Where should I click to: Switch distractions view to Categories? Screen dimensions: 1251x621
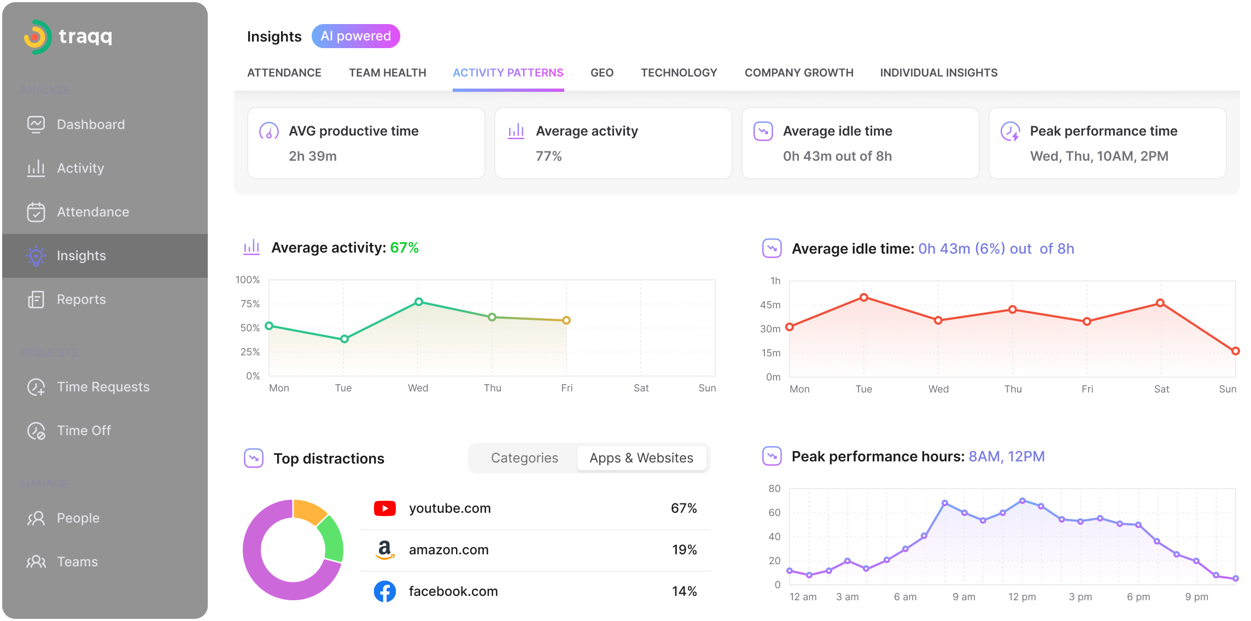524,458
